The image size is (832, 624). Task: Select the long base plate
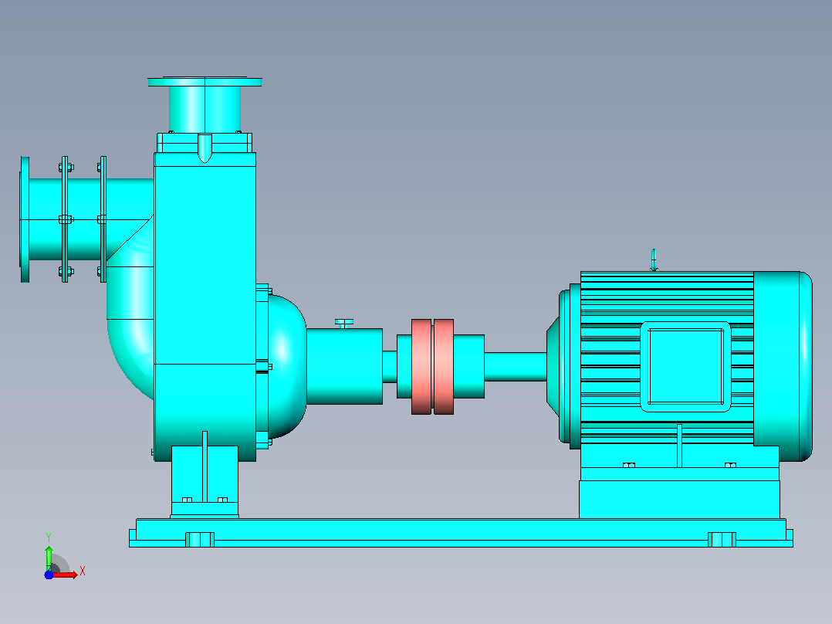coord(461,533)
